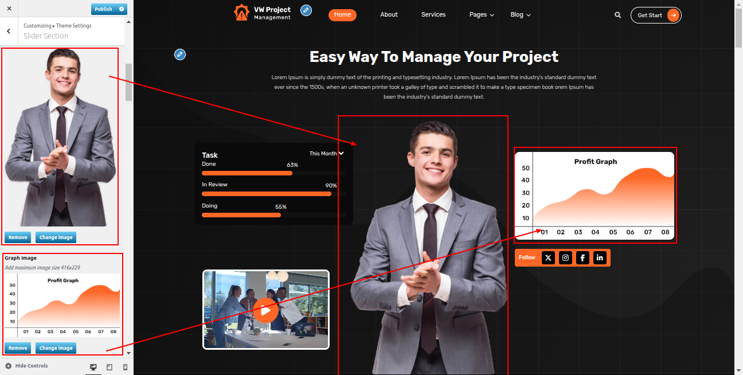Screen dimensions: 743x375
Task: Switch to desktop preview mode
Action: point(93,367)
